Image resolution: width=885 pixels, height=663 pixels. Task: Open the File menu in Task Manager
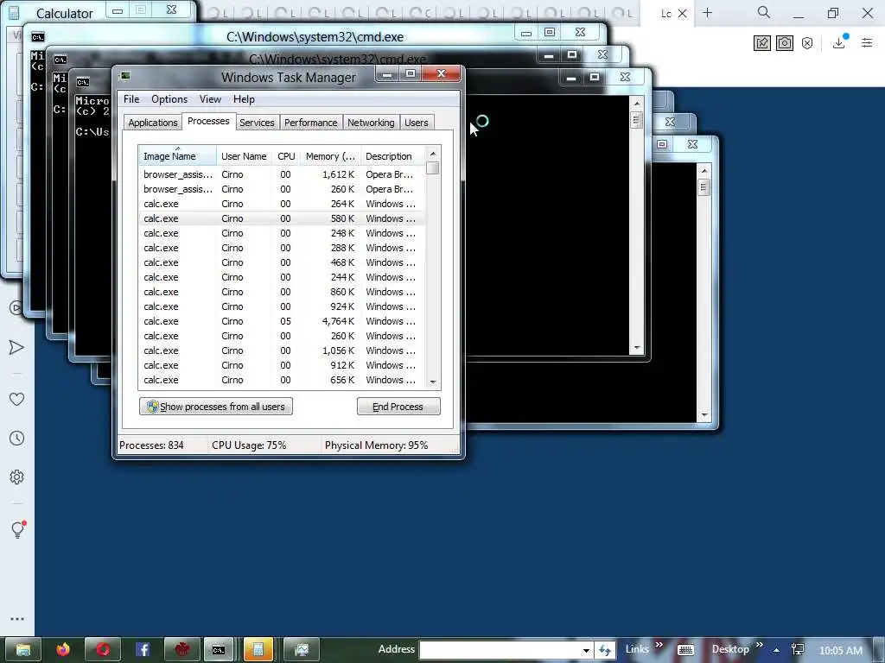tap(131, 99)
